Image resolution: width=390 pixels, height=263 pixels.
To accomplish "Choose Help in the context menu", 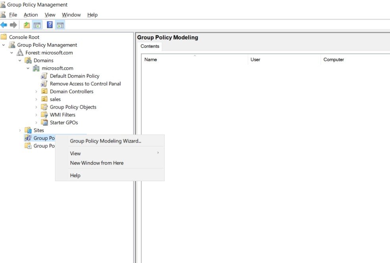I will [110, 175].
